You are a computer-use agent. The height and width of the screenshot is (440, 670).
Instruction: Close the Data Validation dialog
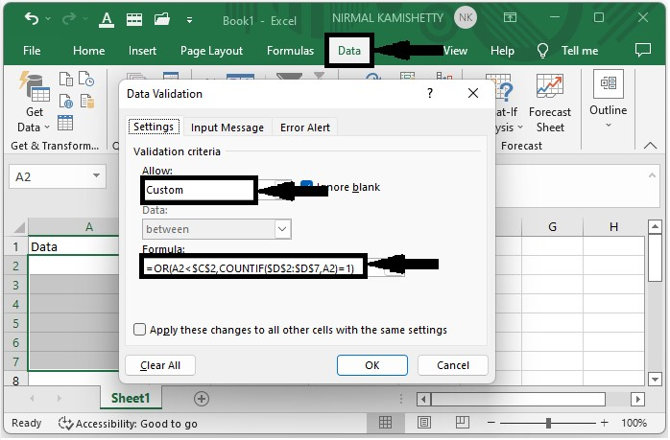(473, 93)
